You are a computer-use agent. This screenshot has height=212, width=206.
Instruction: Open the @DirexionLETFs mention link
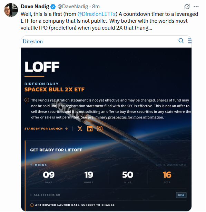(96, 14)
